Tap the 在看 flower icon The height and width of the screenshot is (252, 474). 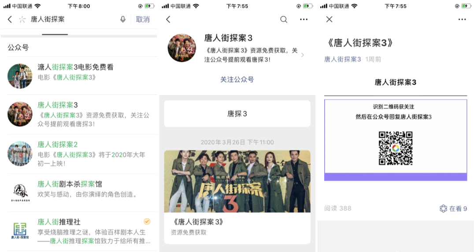tap(443, 208)
